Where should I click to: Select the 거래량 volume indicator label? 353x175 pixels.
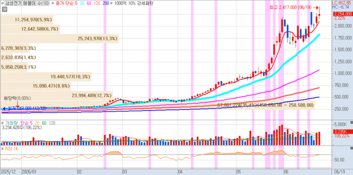coord(12,123)
